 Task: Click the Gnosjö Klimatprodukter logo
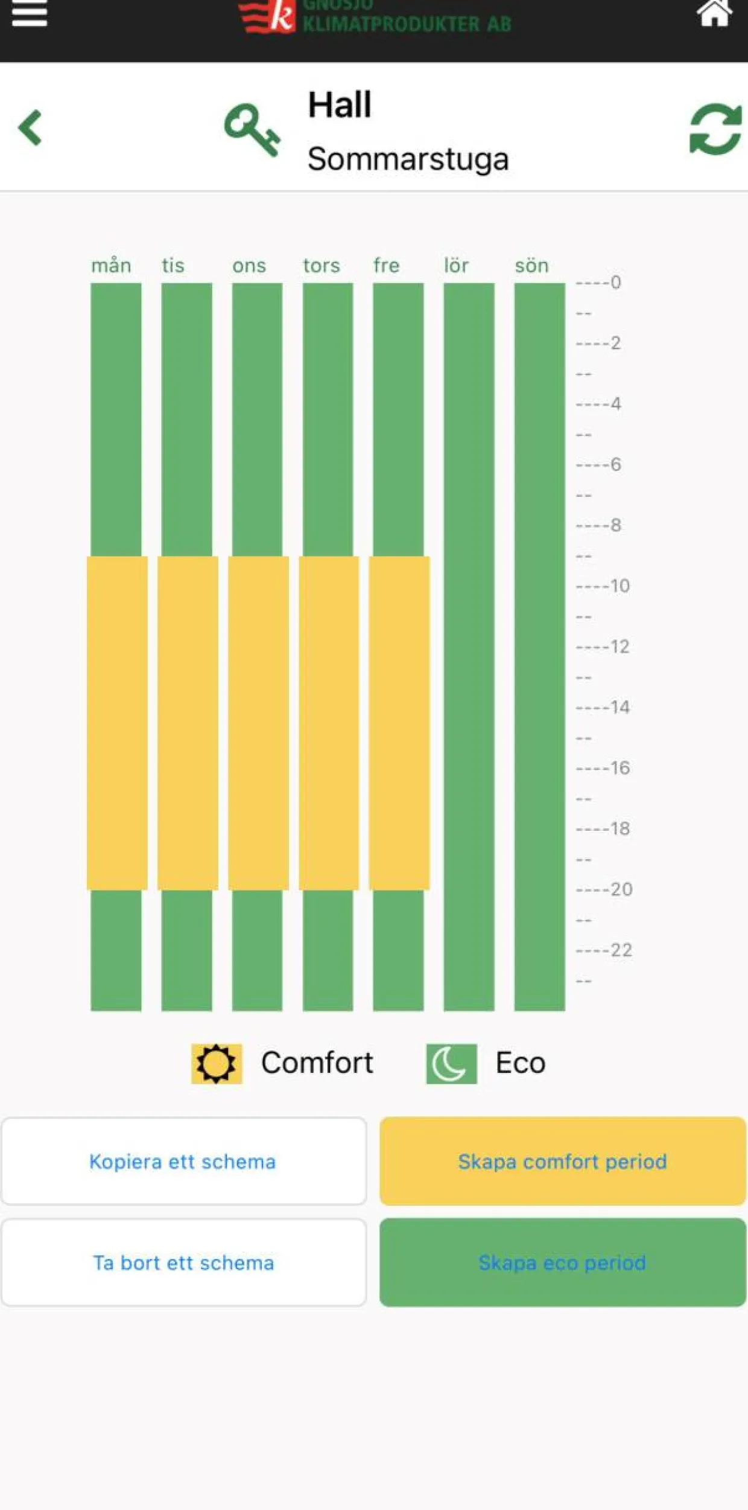tap(375, 16)
